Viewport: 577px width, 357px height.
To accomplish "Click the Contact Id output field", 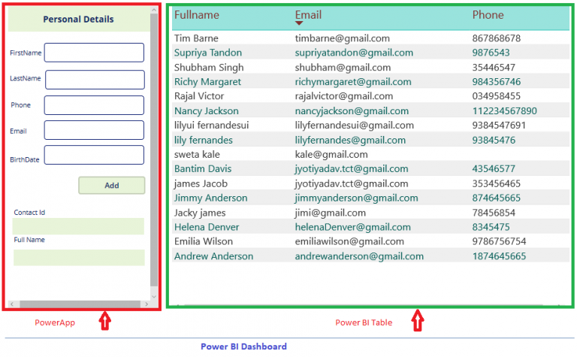I will pyautogui.click(x=78, y=226).
